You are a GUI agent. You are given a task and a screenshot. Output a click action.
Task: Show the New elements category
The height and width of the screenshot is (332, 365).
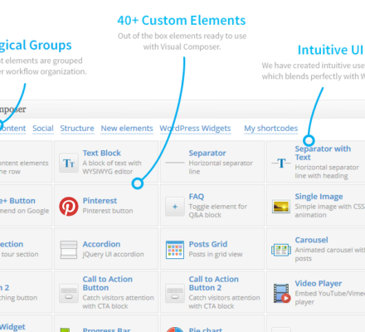(127, 129)
